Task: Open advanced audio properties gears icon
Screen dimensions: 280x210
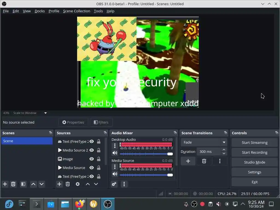Action: (x=114, y=184)
